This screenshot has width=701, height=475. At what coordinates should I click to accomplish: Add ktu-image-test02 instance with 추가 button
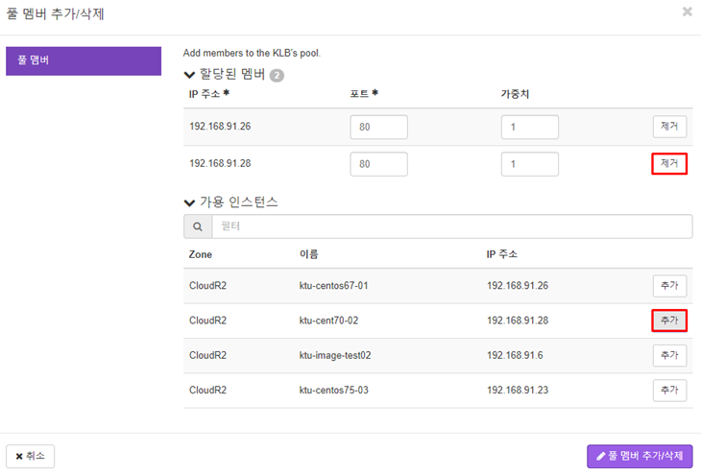click(669, 355)
